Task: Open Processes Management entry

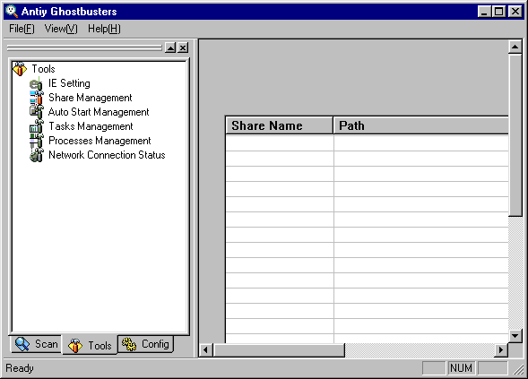Action: pos(100,141)
